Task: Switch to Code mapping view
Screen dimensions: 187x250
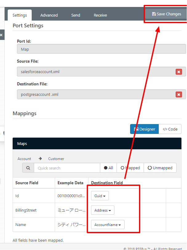Action: click(x=170, y=129)
